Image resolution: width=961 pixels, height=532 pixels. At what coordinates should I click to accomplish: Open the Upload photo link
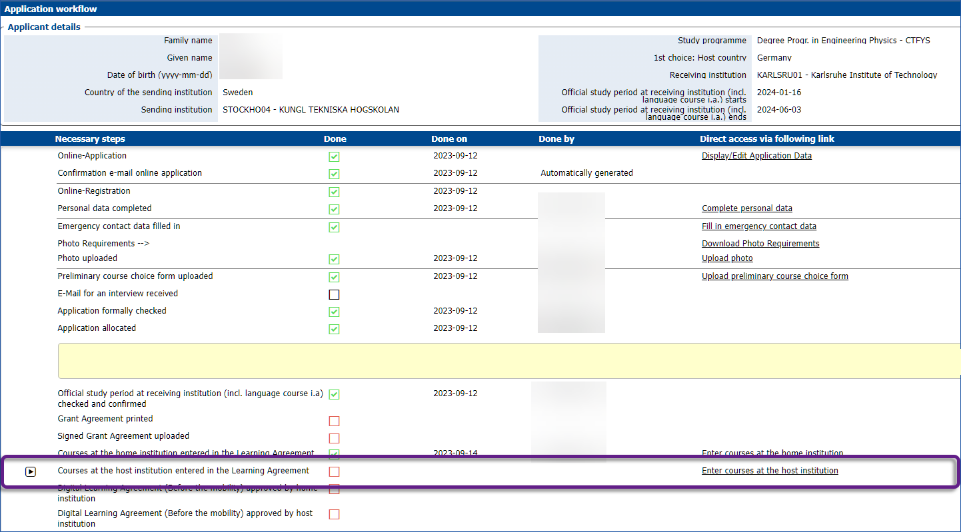pyautogui.click(x=727, y=258)
